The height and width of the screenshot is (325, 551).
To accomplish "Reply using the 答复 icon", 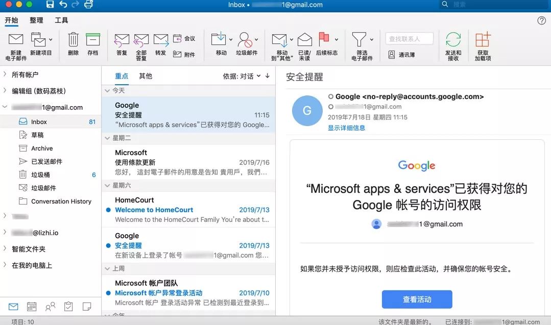I will pos(122,40).
